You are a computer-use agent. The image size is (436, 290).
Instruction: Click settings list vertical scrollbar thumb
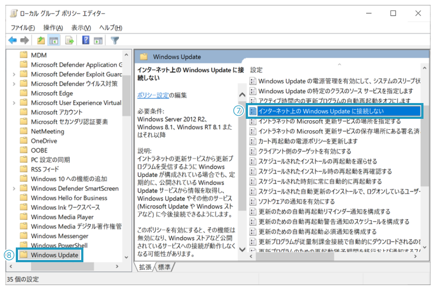click(x=425, y=146)
